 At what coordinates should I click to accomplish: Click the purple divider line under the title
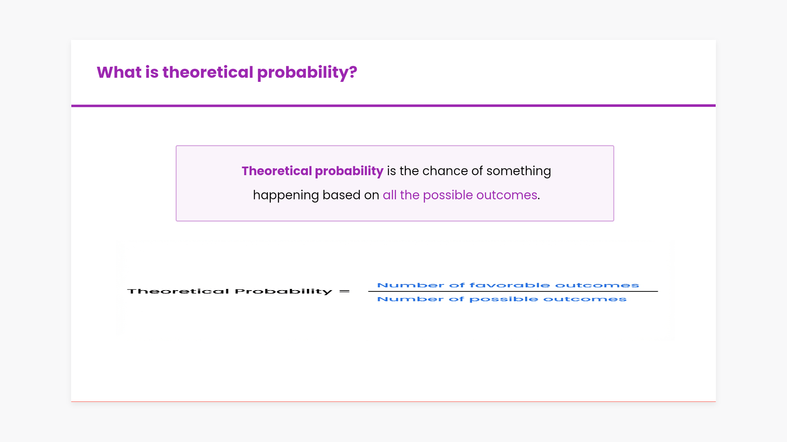393,106
